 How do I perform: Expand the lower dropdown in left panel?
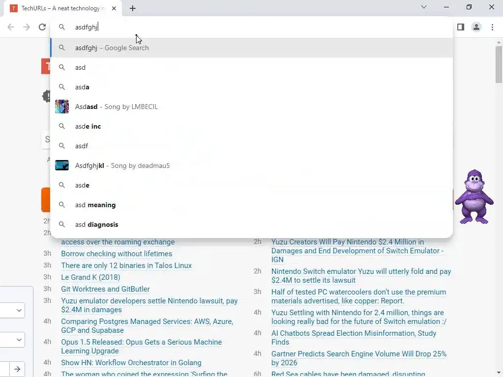pos(12,340)
